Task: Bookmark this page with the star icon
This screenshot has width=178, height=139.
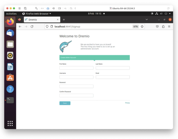Action: pos(142,27)
